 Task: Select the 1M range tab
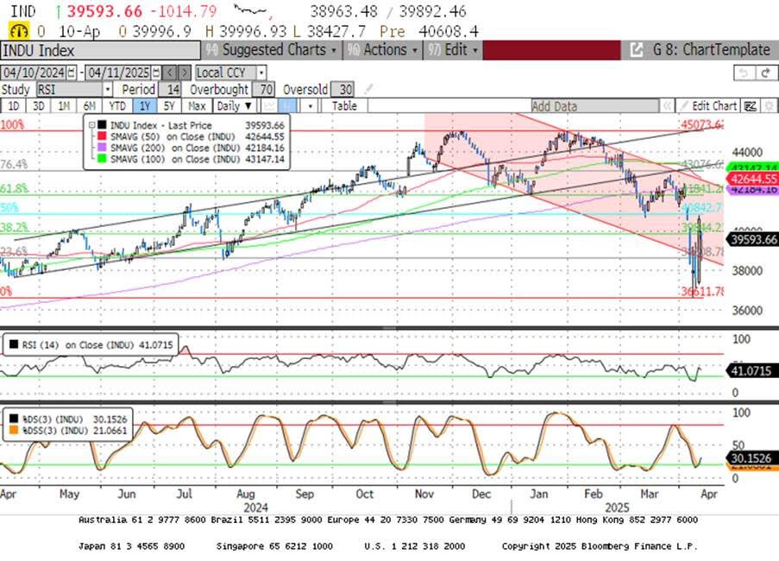point(64,106)
